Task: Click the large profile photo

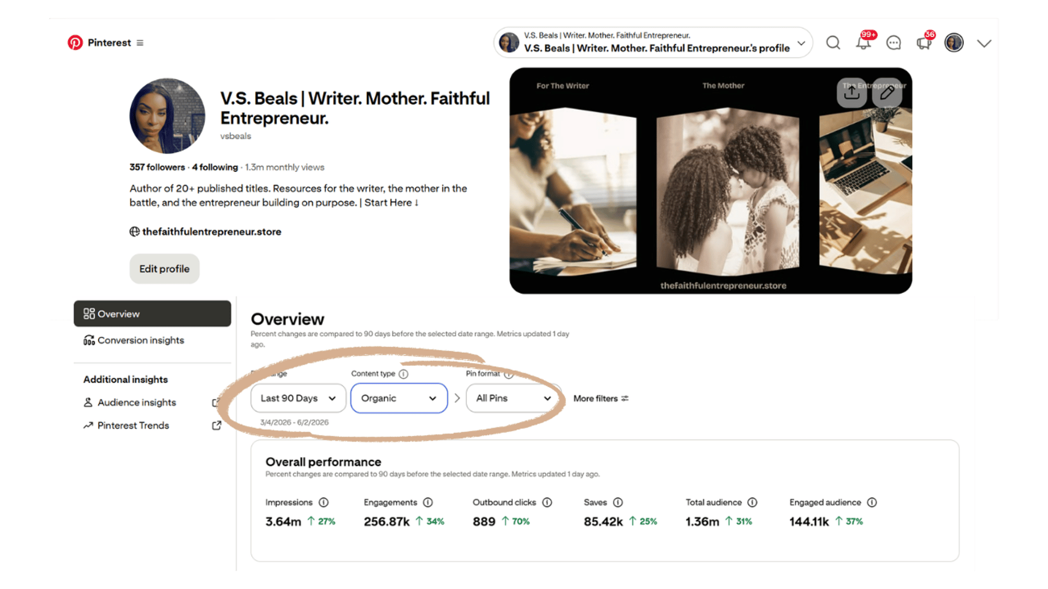Action: tap(167, 116)
